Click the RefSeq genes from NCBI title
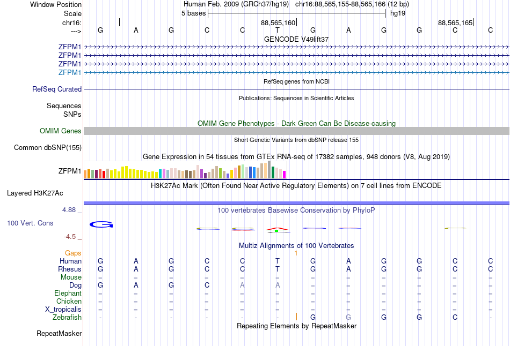 tap(296, 81)
